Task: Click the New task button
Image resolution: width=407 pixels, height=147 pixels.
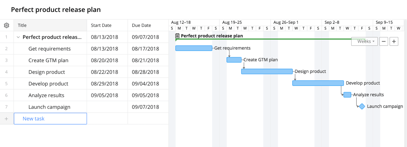Action: click(34, 118)
